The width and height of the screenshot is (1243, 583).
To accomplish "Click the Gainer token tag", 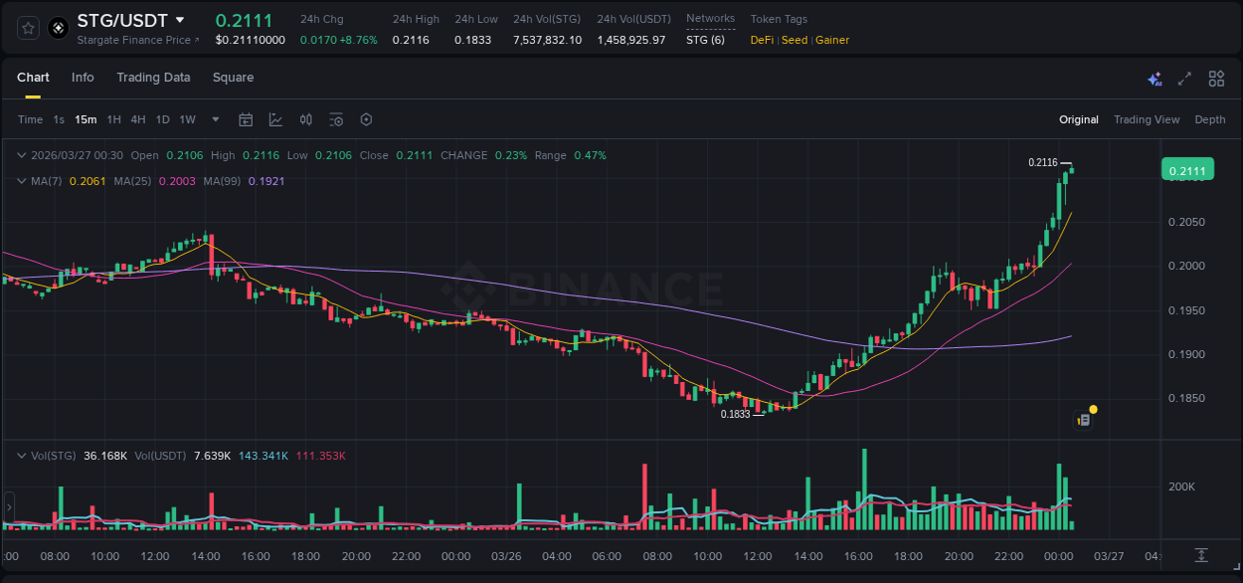I will [832, 40].
